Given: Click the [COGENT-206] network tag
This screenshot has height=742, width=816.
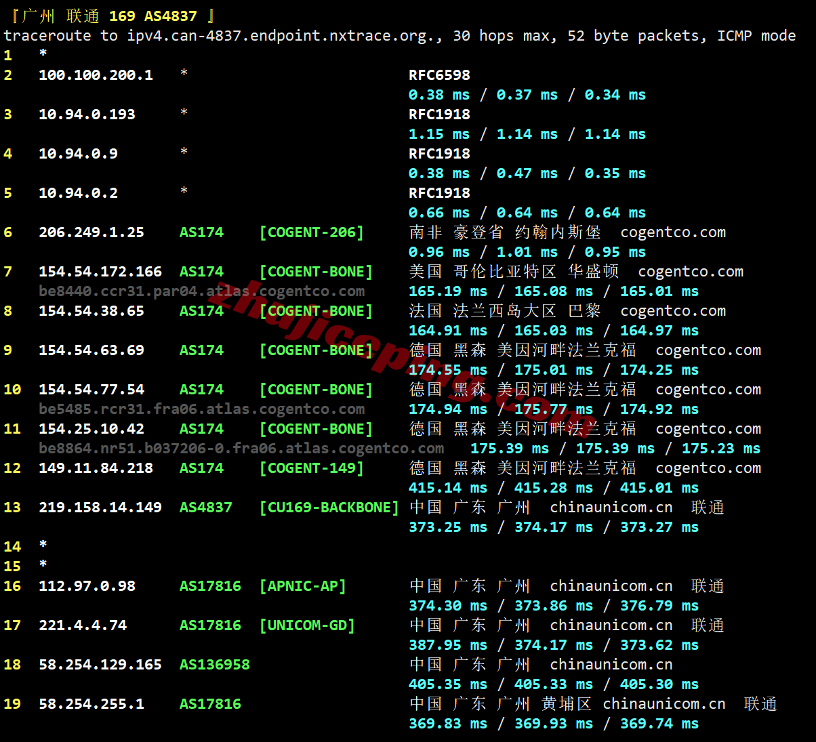Looking at the screenshot, I should 311,232.
